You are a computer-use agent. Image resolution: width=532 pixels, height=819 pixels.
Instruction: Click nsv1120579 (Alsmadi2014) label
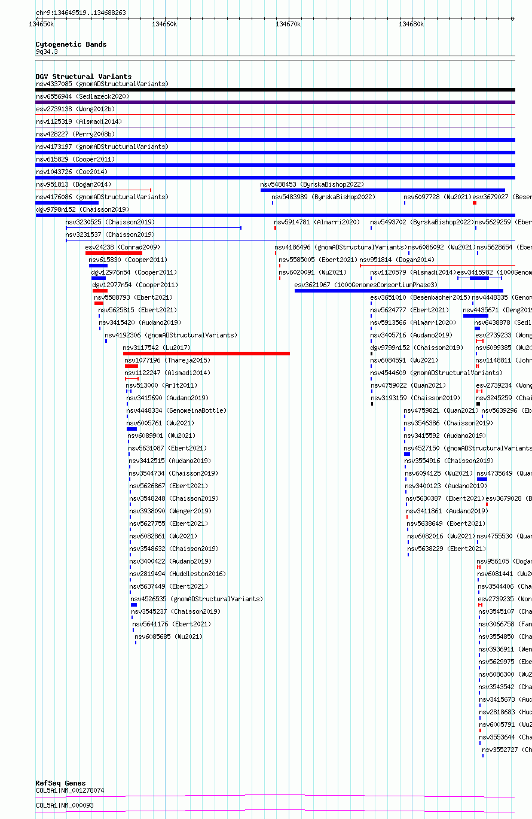(x=413, y=272)
